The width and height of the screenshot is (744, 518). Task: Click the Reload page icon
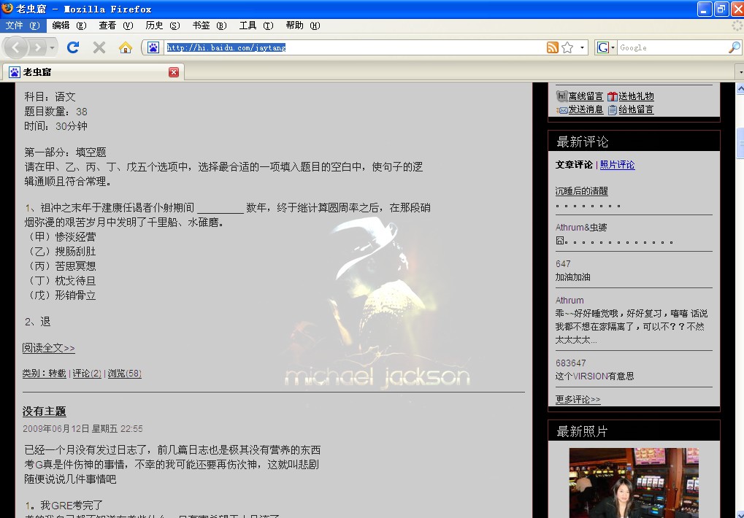[73, 47]
